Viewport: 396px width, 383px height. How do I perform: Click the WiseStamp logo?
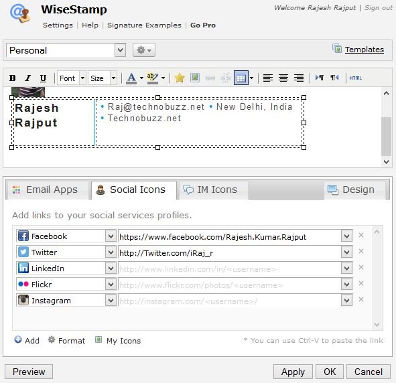tap(20, 13)
